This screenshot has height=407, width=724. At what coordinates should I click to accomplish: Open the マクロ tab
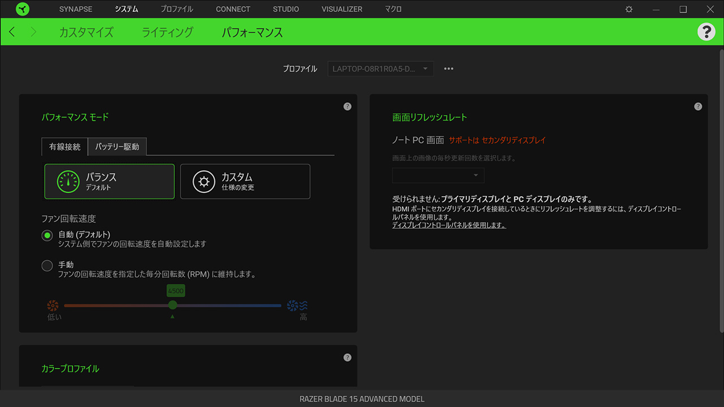pyautogui.click(x=393, y=9)
